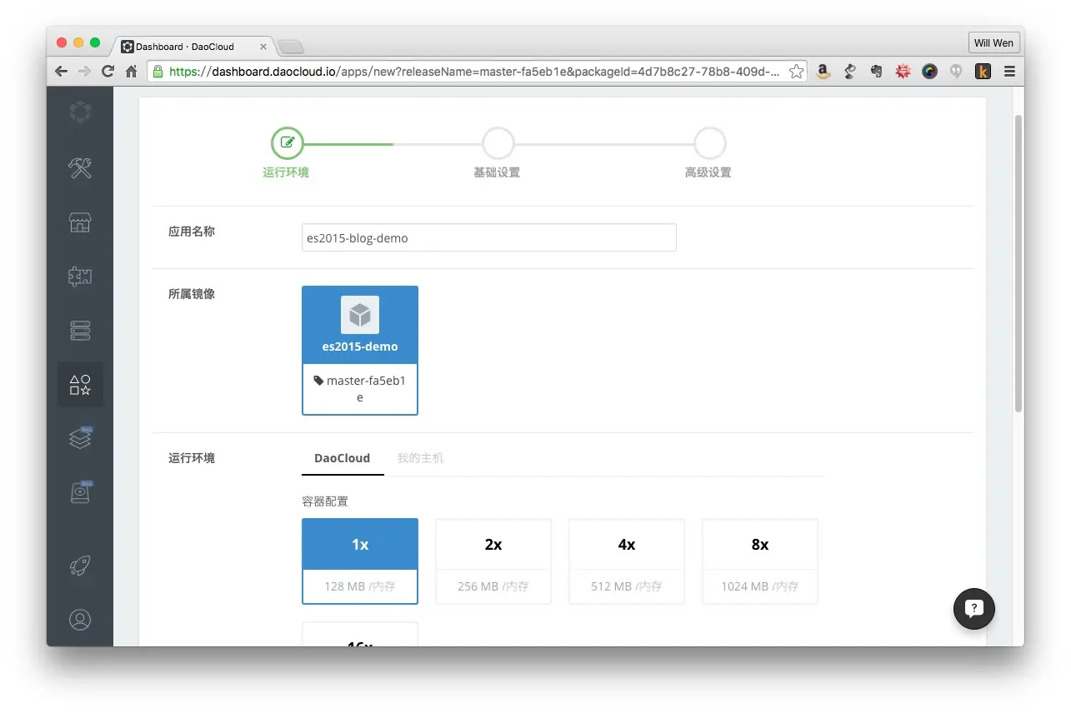Open the shapes applications icon in sidebar
The height and width of the screenshot is (713, 1071).
[80, 384]
